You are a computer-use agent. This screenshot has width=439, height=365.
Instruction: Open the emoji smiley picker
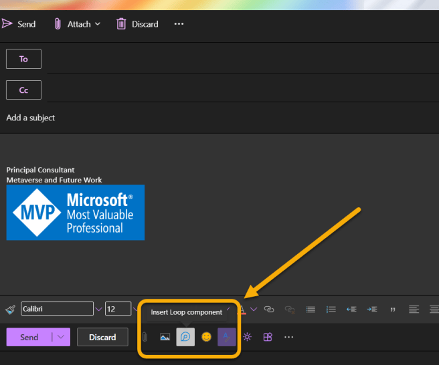coord(206,337)
